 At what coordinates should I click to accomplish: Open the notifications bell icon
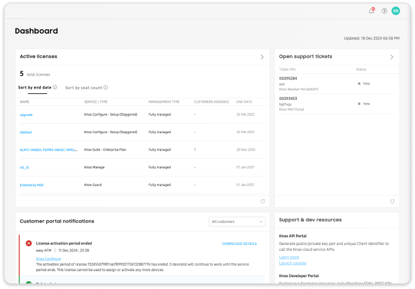(x=372, y=11)
